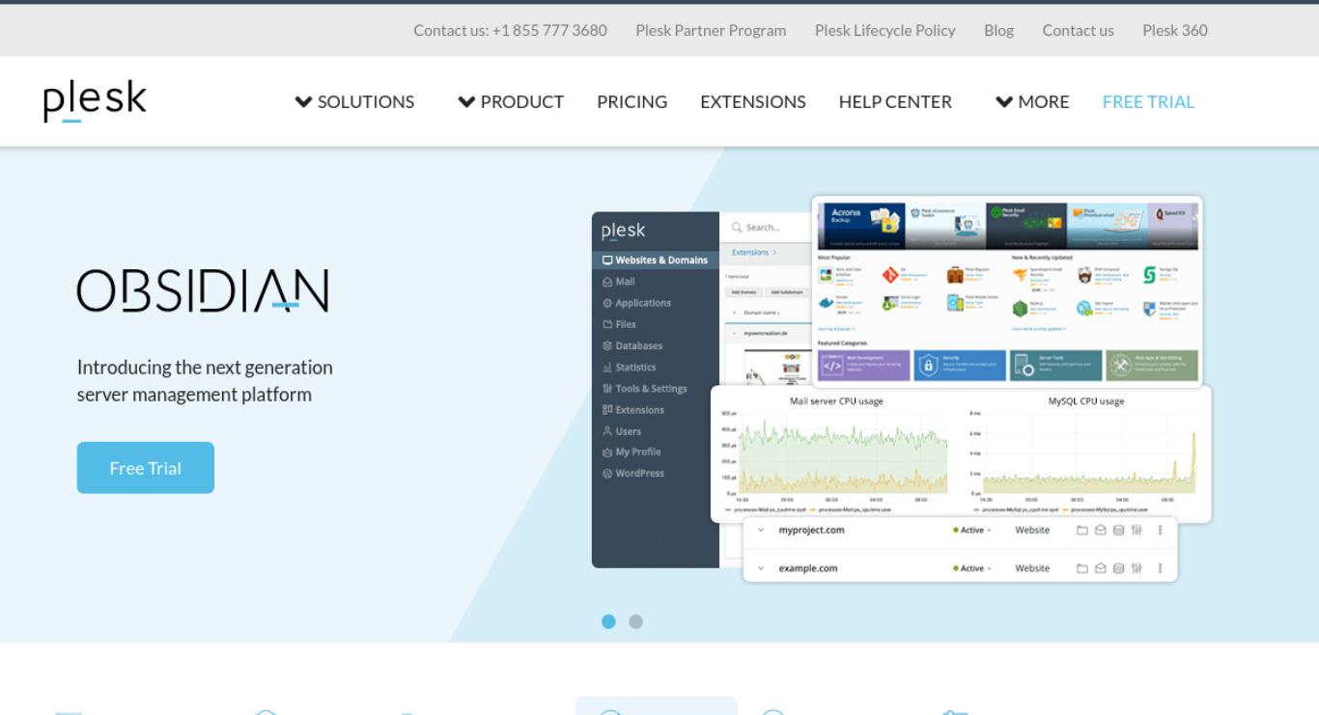This screenshot has height=715, width=1319.
Task: Click the OBSIDIAN headline text
Action: coord(203,291)
